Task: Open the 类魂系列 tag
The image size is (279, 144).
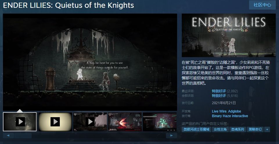Action: tap(237, 130)
